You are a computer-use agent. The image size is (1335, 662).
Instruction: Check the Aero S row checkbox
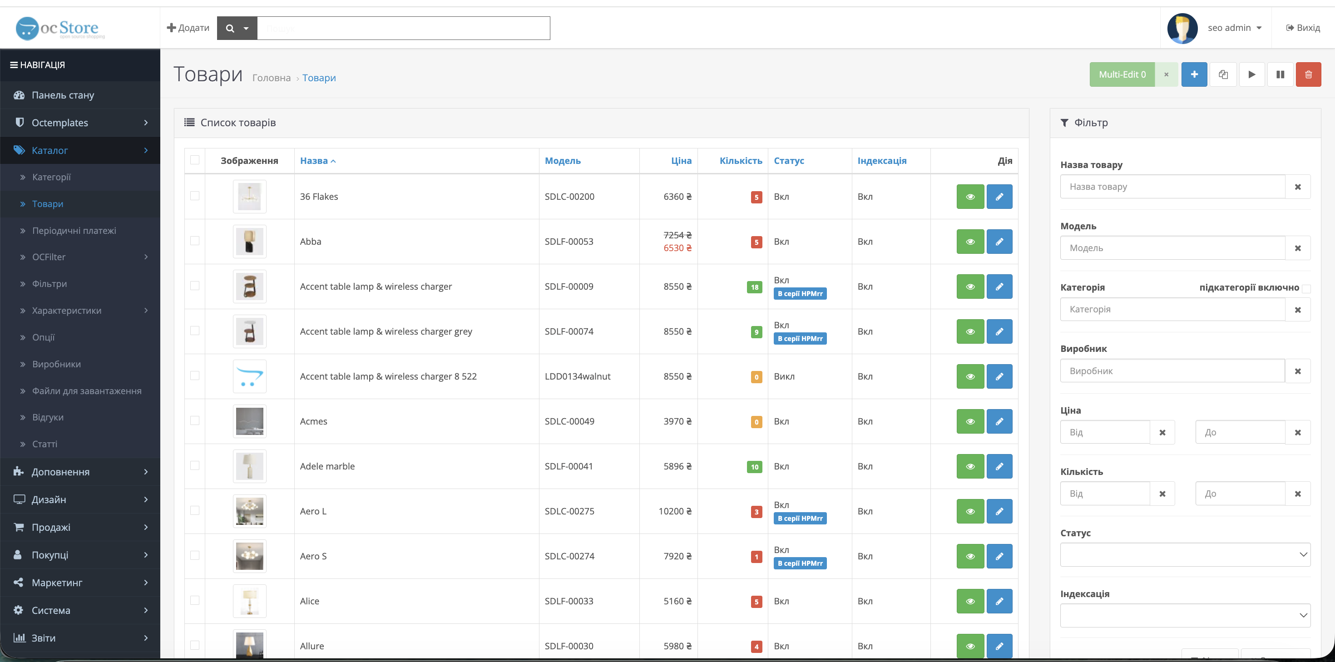pos(195,555)
